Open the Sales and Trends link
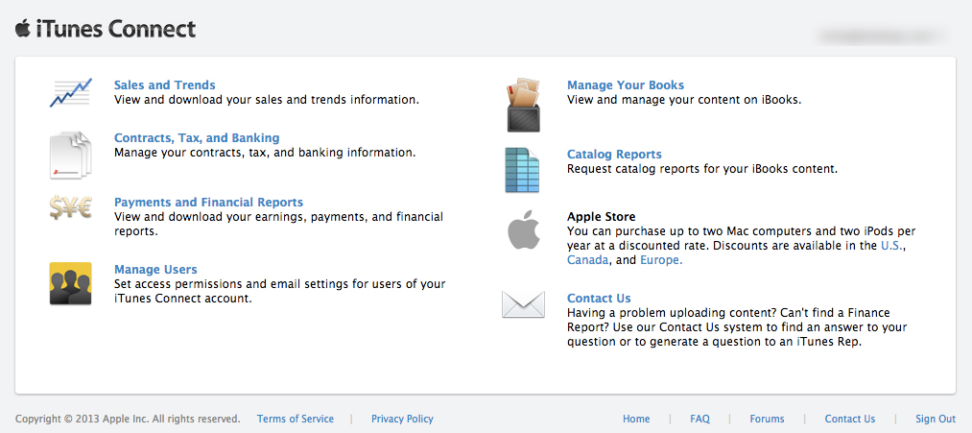Viewport: 972px width, 433px height. click(165, 85)
